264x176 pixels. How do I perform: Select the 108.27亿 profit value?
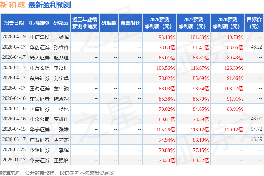pyautogui.click(x=234, y=89)
